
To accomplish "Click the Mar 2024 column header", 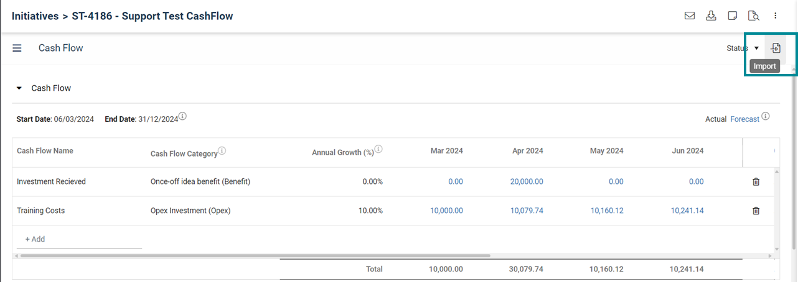I will pyautogui.click(x=447, y=150).
